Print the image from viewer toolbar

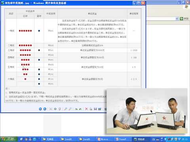(91, 109)
